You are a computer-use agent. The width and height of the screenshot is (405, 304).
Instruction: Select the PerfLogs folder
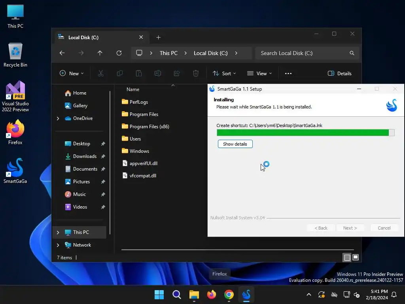[x=135, y=102]
